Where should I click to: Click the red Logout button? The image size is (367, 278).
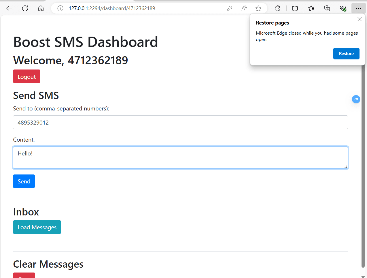27,76
